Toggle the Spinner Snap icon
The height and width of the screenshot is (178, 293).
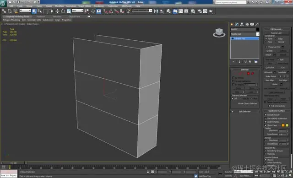[x=122, y=11]
